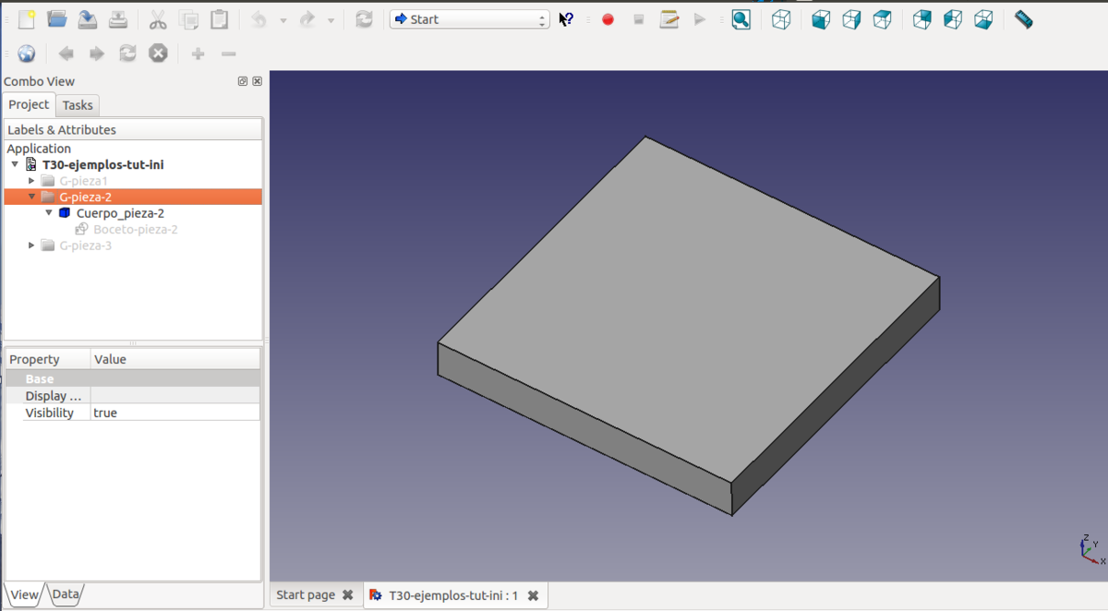1108x611 pixels.
Task: Switch to the Data property tab
Action: [x=65, y=594]
